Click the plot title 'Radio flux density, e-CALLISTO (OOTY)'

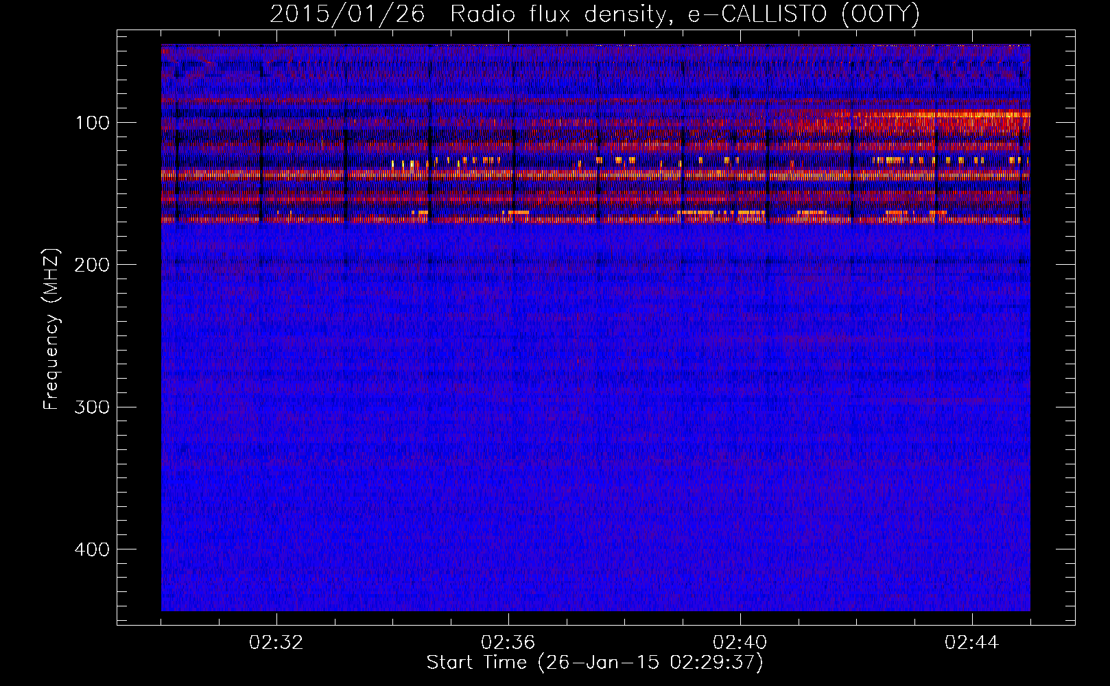[x=685, y=14]
